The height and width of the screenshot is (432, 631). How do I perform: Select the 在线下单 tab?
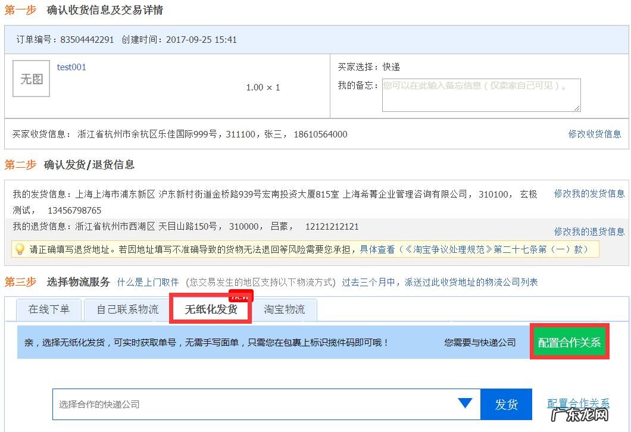(48, 309)
